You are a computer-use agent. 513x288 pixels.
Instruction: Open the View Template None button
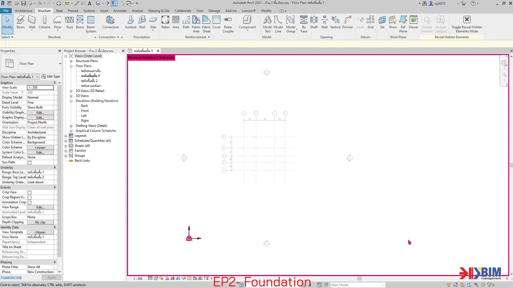pos(40,232)
